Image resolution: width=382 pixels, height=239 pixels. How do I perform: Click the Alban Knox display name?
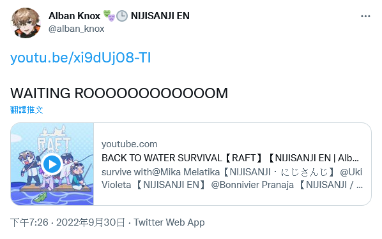pyautogui.click(x=74, y=16)
